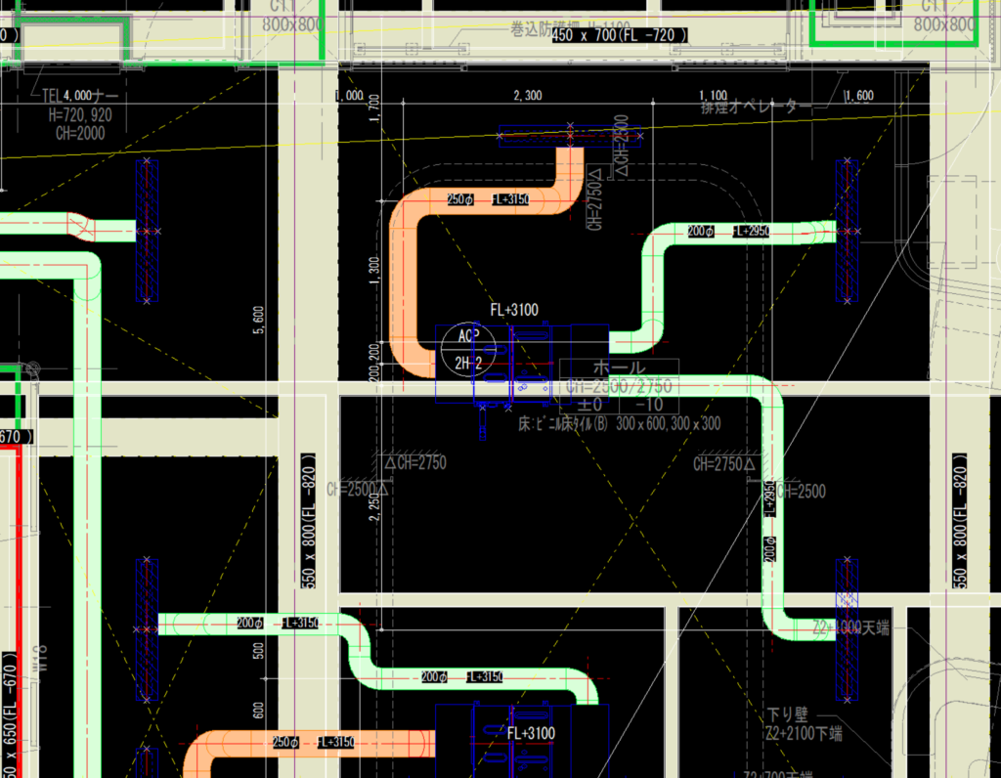Select the blue diffuser at the FL+2950 duct end
Viewport: 1001px width, 778px height.
[847, 232]
